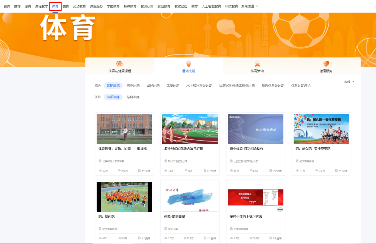Open the 德育 navigation item
Image resolution: width=376 pixels, height=244 pixels.
[28, 6]
